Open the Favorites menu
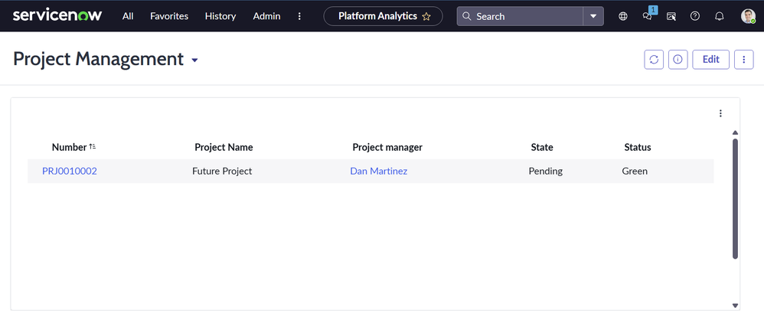Screen dimensions: 764x317 click(x=169, y=16)
